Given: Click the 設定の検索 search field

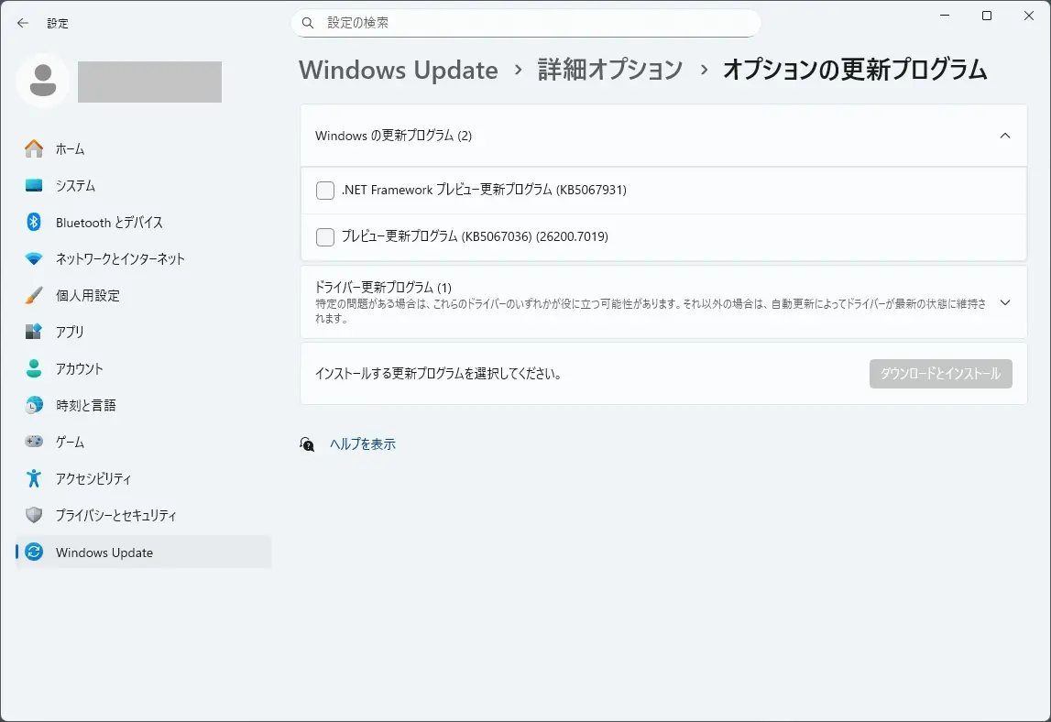Looking at the screenshot, I should click(x=531, y=23).
